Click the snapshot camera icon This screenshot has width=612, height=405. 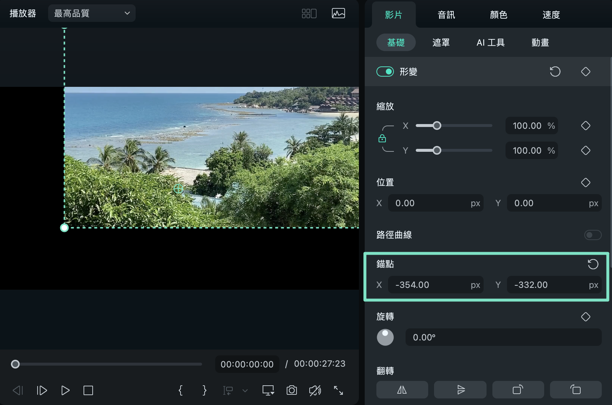pos(291,390)
